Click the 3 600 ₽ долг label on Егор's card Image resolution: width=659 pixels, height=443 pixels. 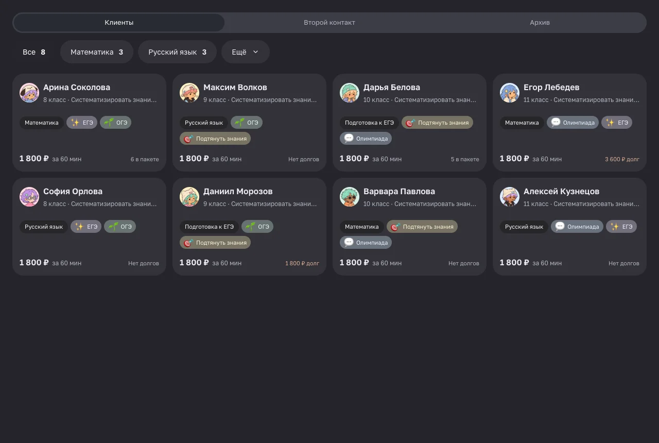click(x=622, y=159)
